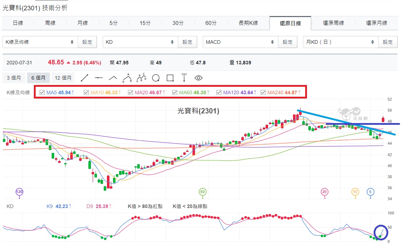
Task: Uncheck the MA5 moving average checkbox
Action: point(42,92)
